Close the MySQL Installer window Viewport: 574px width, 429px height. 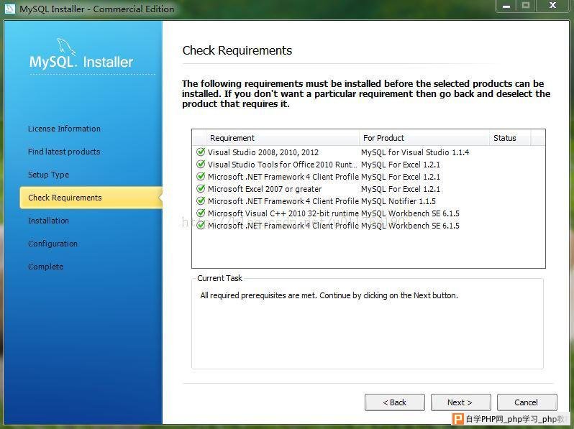pyautogui.click(x=552, y=6)
